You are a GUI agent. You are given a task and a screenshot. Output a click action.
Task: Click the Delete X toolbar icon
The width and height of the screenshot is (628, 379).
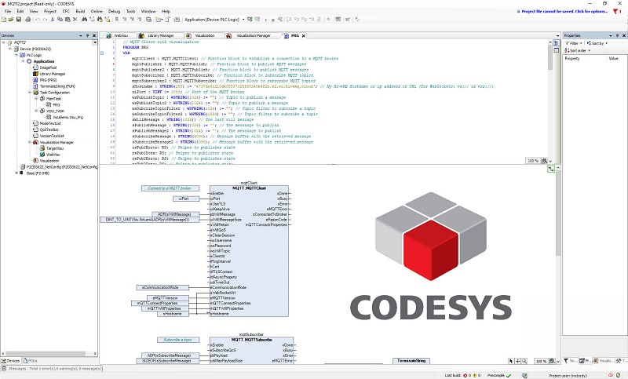(75, 19)
